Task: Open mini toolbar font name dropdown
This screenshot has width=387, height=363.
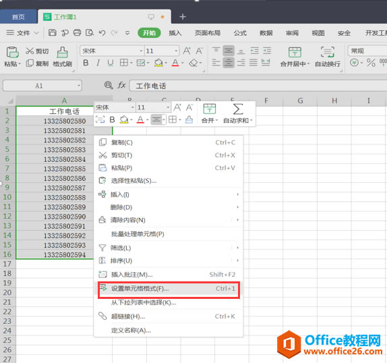Action: [133, 107]
